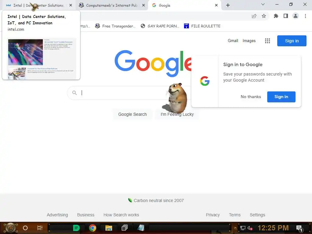Open the Chrome three-dot menu

[x=305, y=16]
